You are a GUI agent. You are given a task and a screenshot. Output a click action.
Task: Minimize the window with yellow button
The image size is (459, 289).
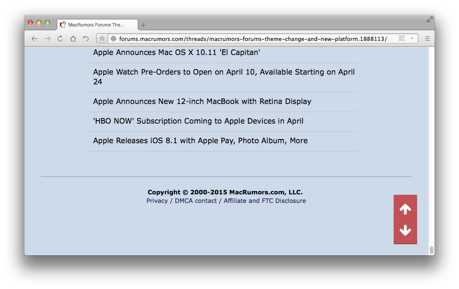(x=38, y=23)
